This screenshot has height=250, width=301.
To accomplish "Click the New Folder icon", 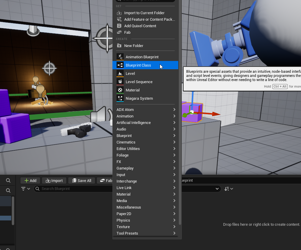I will click(119, 46).
